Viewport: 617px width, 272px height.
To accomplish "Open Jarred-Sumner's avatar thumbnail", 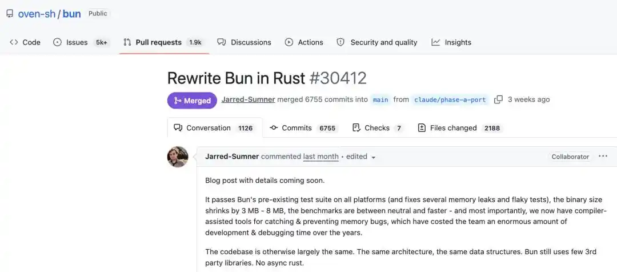I will coord(178,157).
